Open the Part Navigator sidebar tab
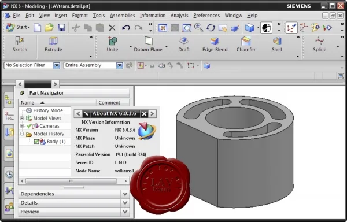Image resolution: width=347 pixels, height=222 pixels. (x=9, y=116)
